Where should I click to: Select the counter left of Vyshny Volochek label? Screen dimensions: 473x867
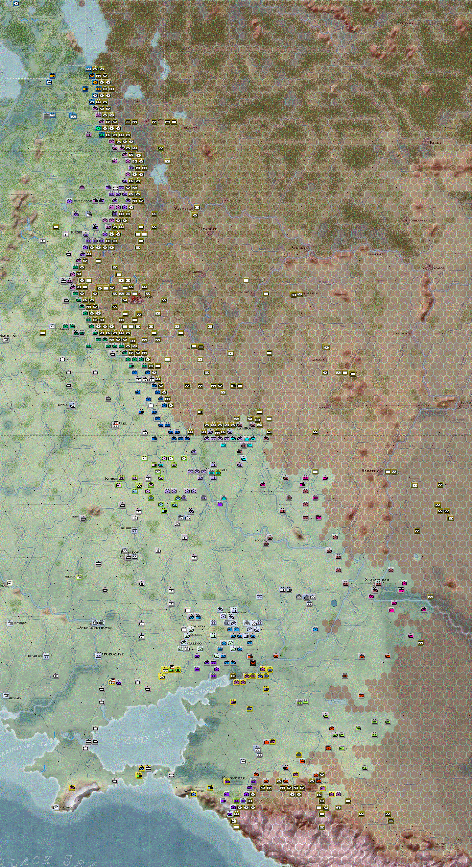click(70, 202)
